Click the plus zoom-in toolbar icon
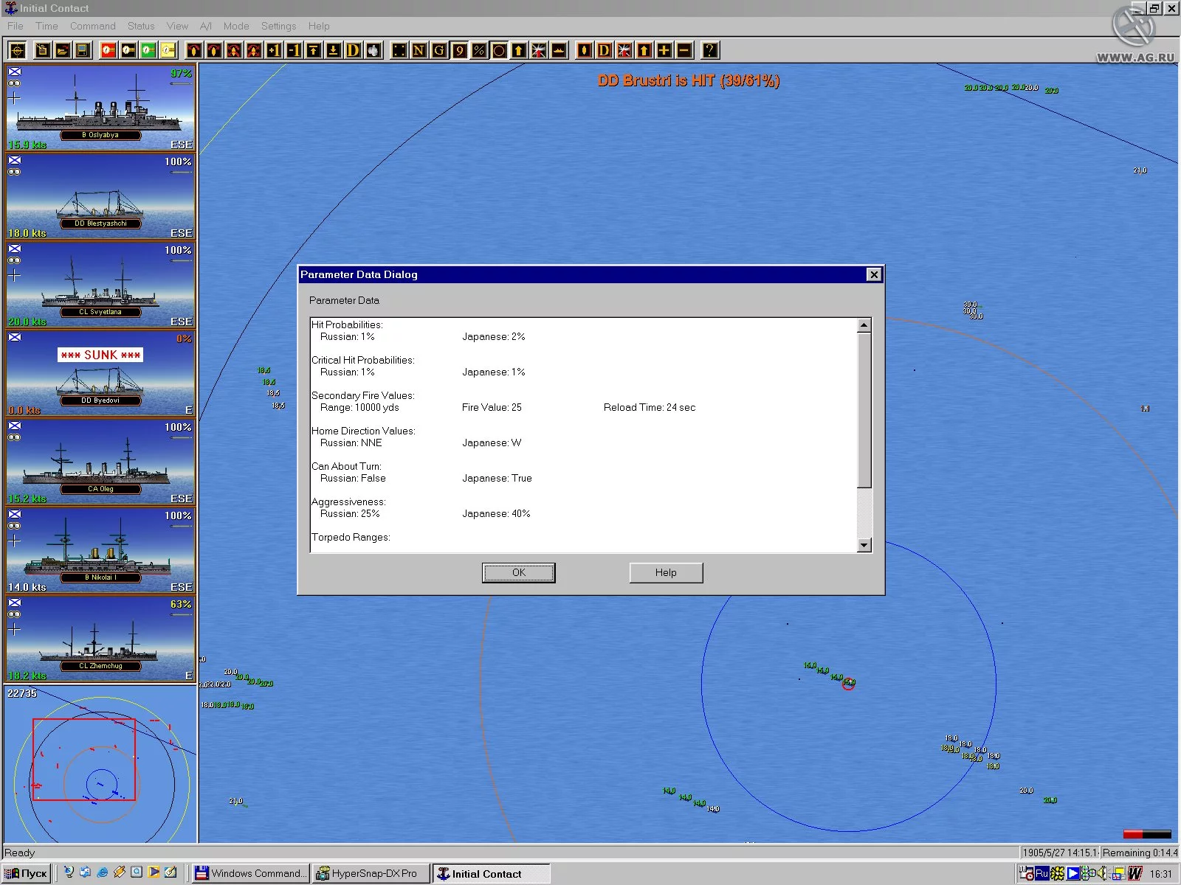Viewport: 1181px width, 885px height. coord(664,50)
